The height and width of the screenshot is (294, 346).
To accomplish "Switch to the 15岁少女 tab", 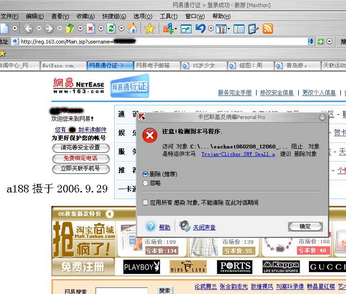I will tap(204, 66).
